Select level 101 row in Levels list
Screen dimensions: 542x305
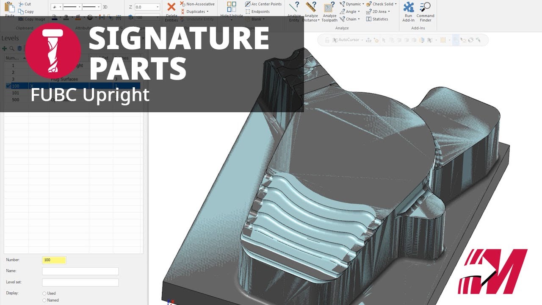[x=72, y=93]
